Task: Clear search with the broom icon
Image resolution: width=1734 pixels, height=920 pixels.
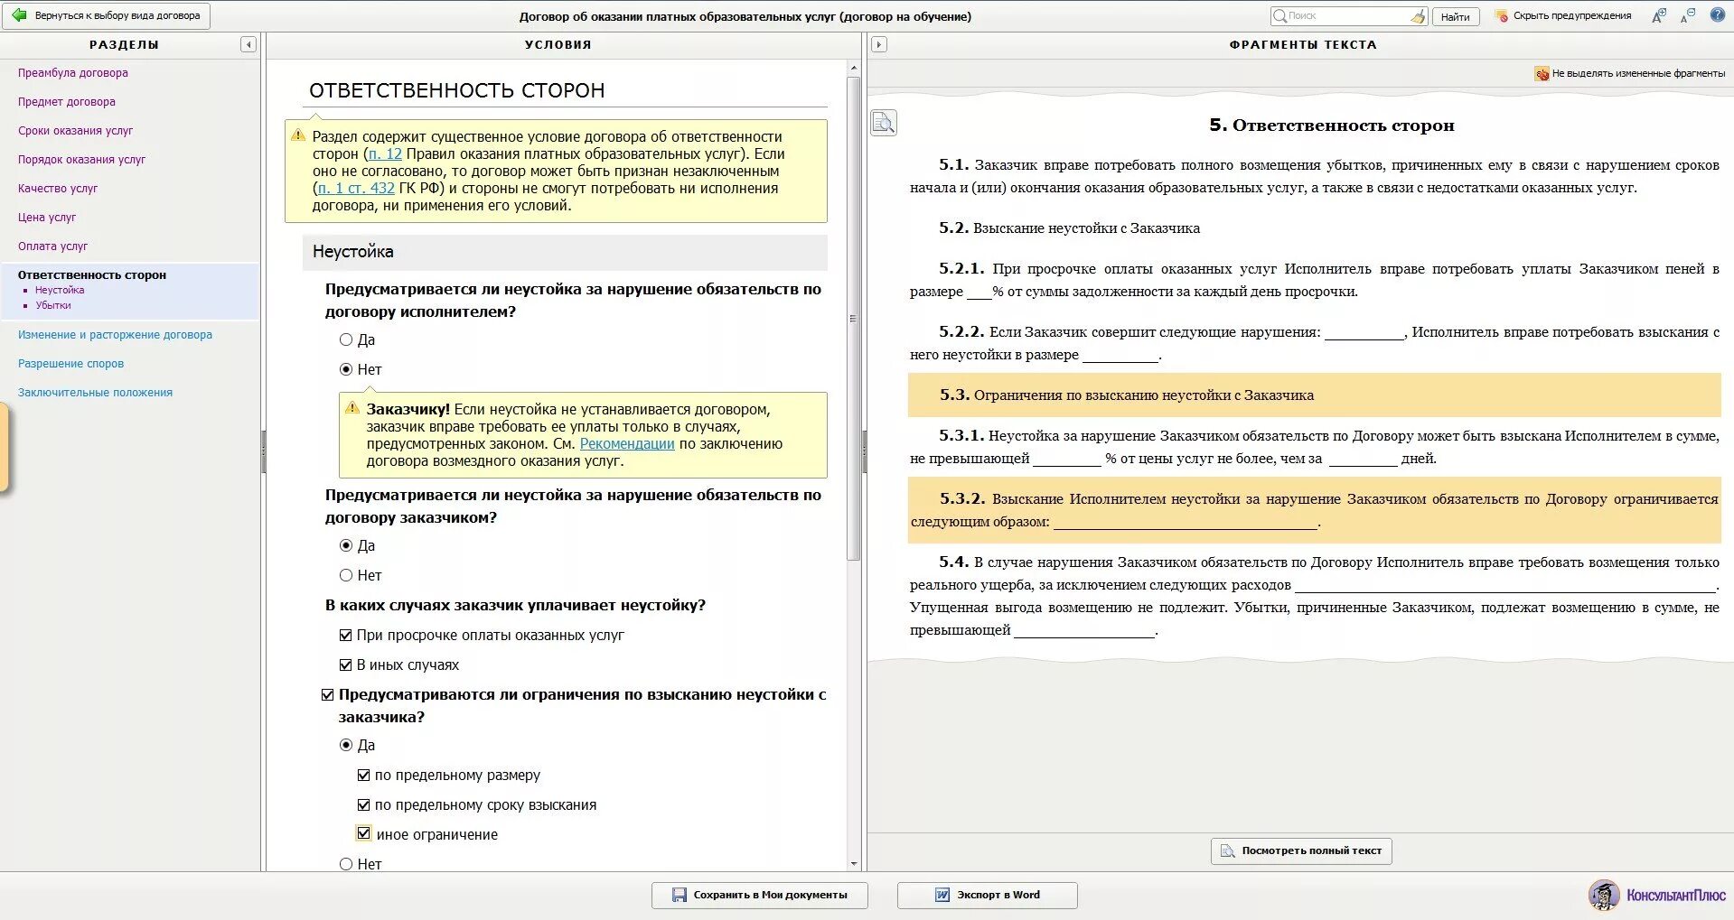Action: tap(1418, 16)
